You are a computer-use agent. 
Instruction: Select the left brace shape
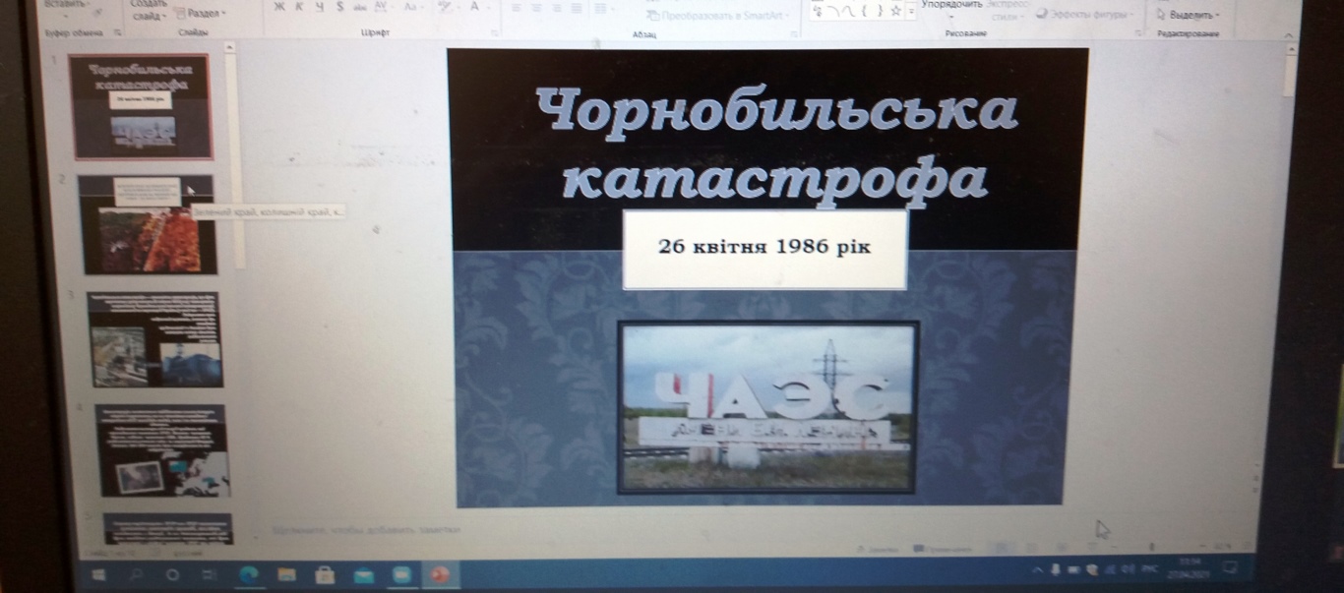coord(864,10)
